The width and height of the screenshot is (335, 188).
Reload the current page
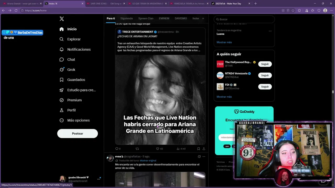coord(16,10)
